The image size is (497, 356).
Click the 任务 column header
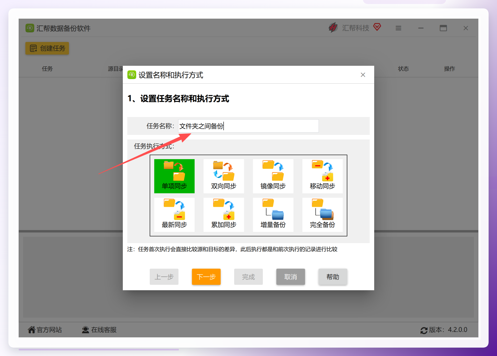47,69
